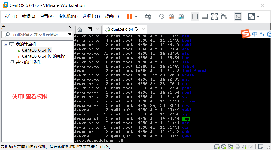Click the sound card status icon
Image resolution: width=271 pixels, height=150 pixels.
coord(244,146)
